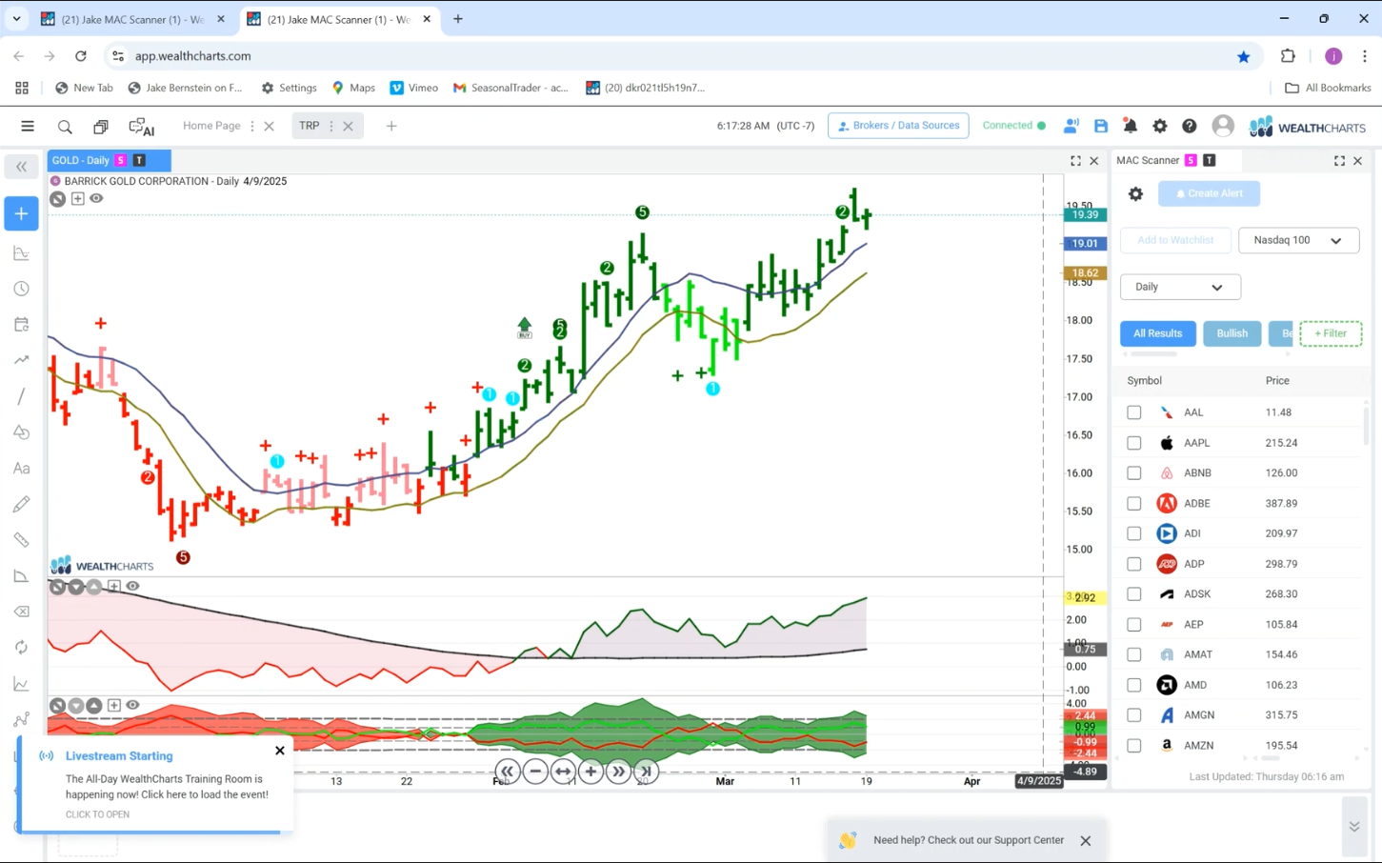Select the ruler measure tool
The image size is (1382, 863).
pos(21,540)
